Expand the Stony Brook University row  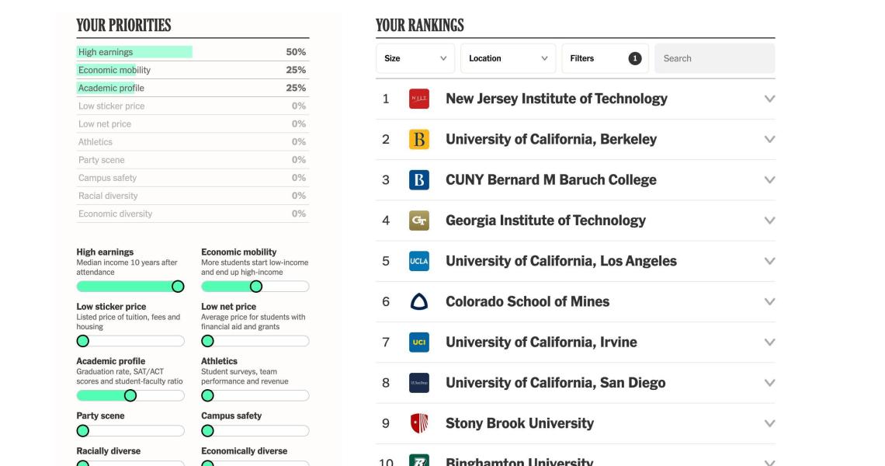[x=769, y=423]
